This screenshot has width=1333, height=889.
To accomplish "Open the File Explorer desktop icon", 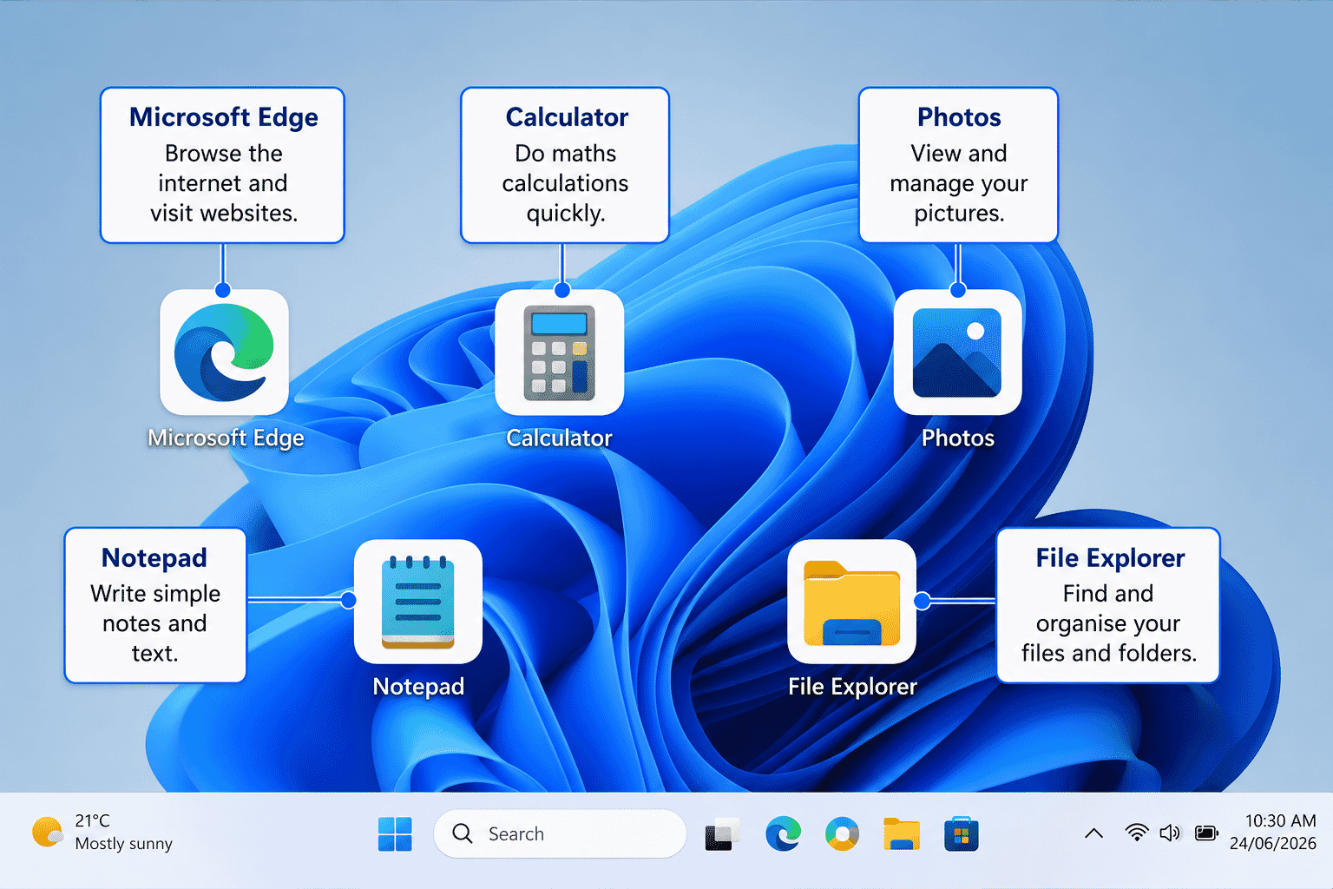I will pyautogui.click(x=851, y=602).
